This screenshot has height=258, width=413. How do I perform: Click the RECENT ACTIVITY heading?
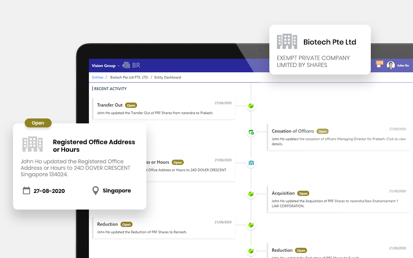tap(110, 89)
